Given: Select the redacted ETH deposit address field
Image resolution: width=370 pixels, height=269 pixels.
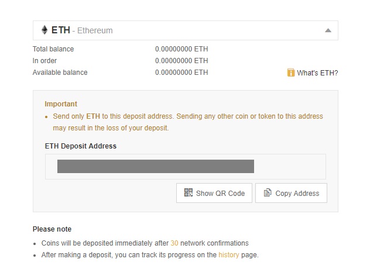Looking at the screenshot, I should (186, 167).
